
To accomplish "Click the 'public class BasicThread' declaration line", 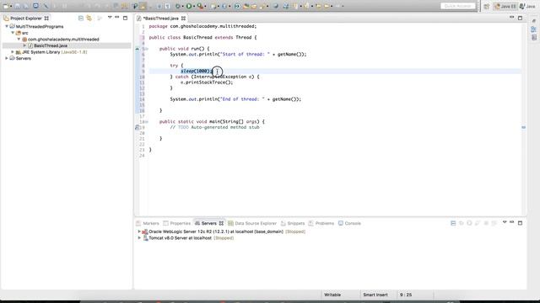I will point(202,37).
